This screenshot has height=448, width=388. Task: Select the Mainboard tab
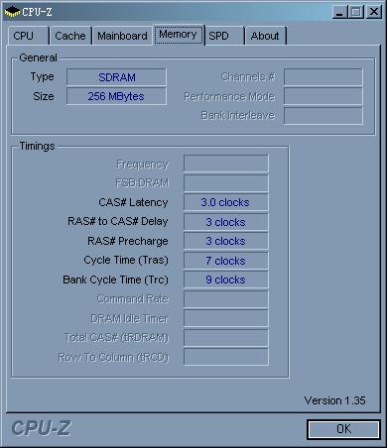pyautogui.click(x=122, y=36)
